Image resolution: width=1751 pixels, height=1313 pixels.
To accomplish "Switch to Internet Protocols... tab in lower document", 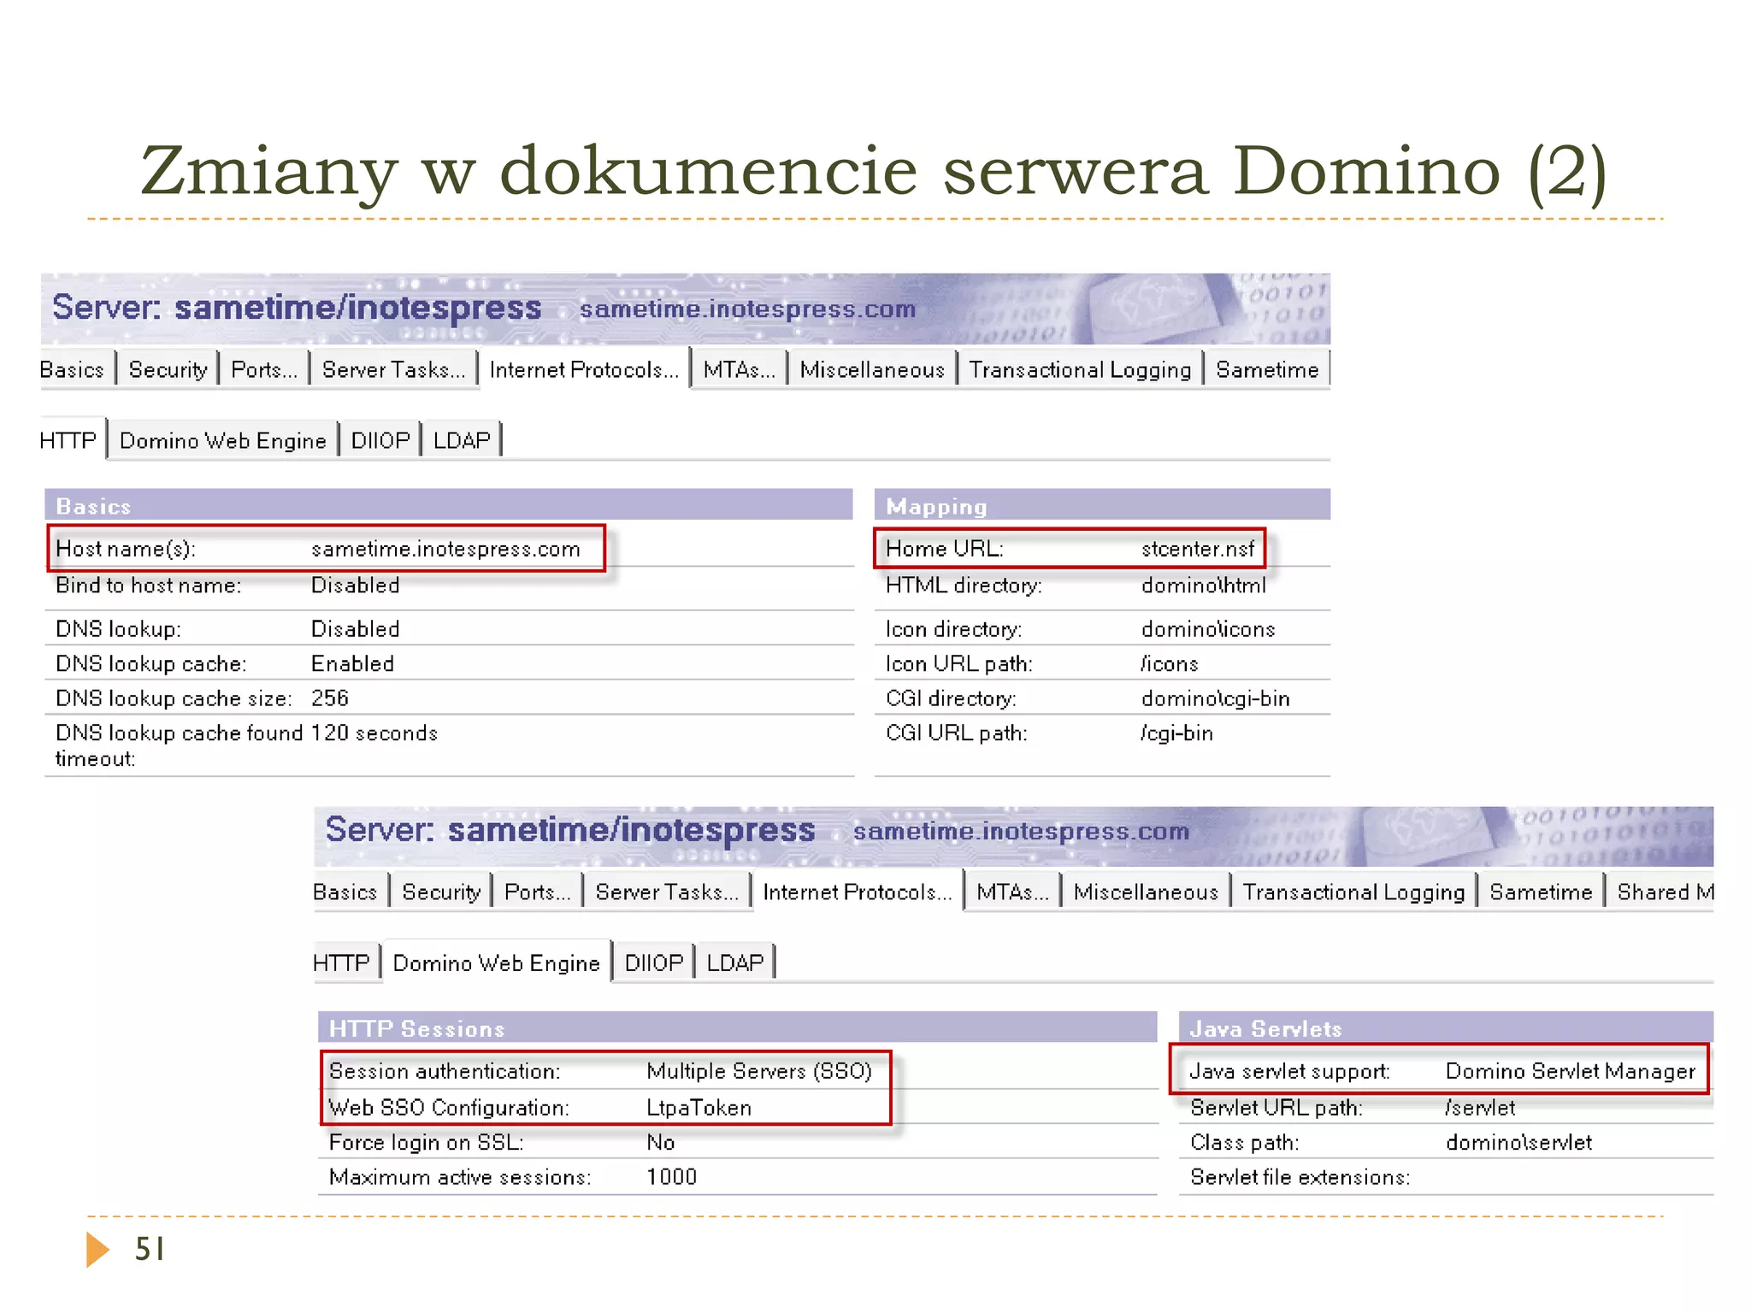I will 858,892.
